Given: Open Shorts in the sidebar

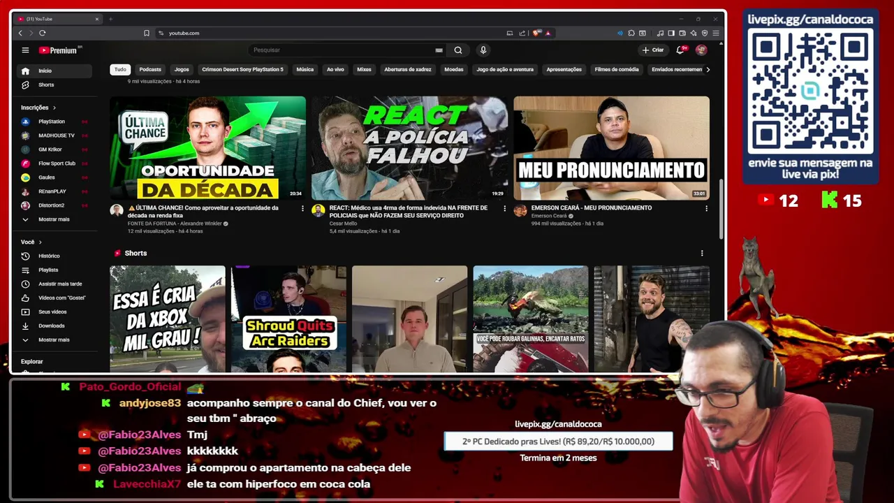Looking at the screenshot, I should (x=54, y=85).
